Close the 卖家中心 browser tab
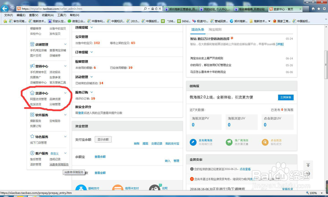This screenshot has width=328, height=197. coord(300,9)
